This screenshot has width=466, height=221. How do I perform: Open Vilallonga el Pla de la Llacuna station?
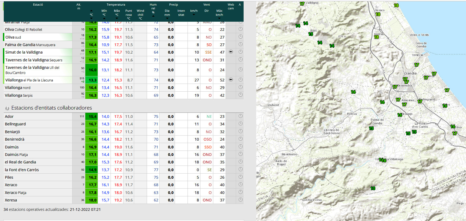tap(29, 80)
